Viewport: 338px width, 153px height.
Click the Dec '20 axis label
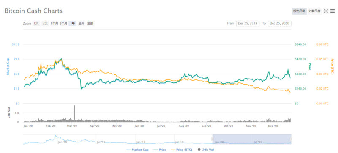[x=273, y=126]
